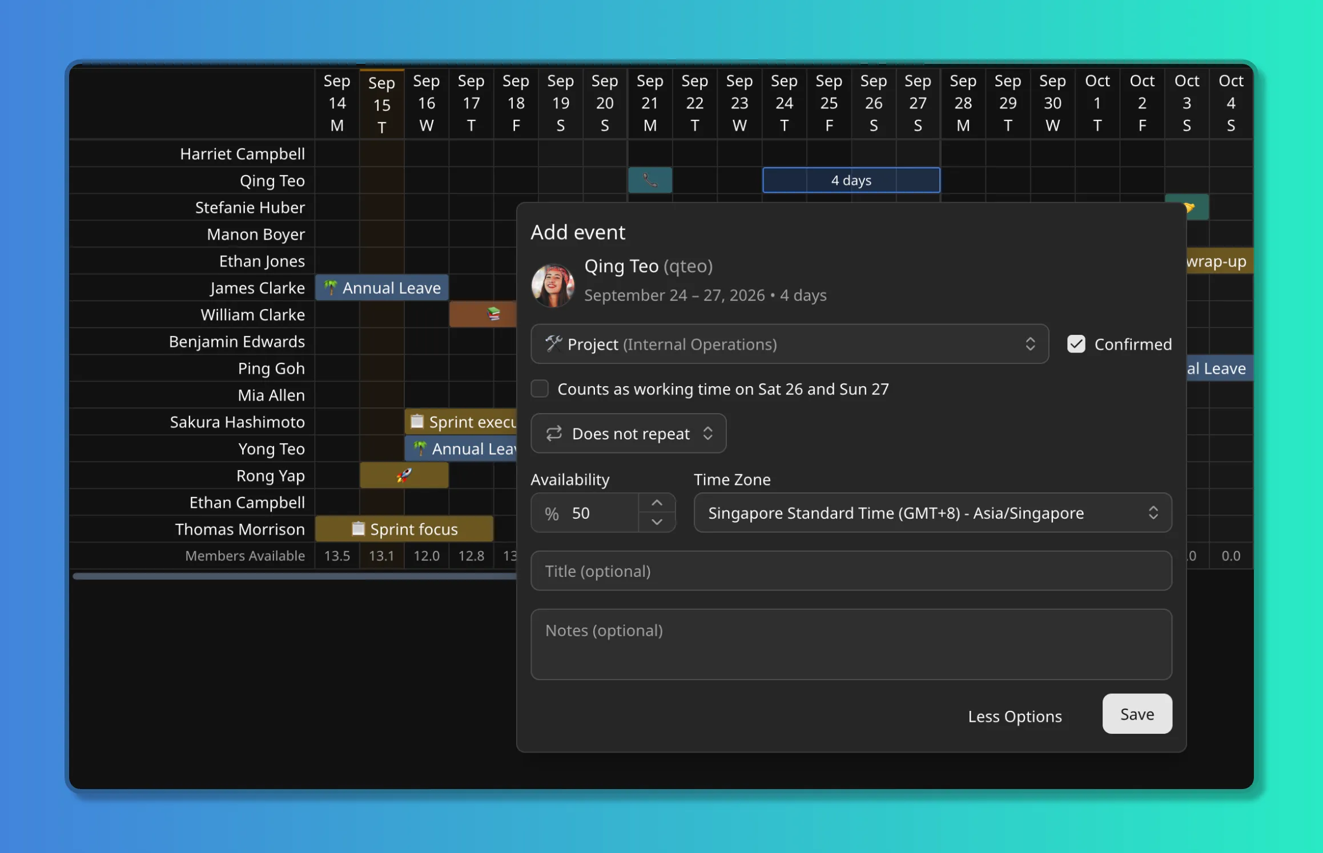Click the Mia Allen row name
This screenshot has height=853, width=1323.
coord(271,395)
